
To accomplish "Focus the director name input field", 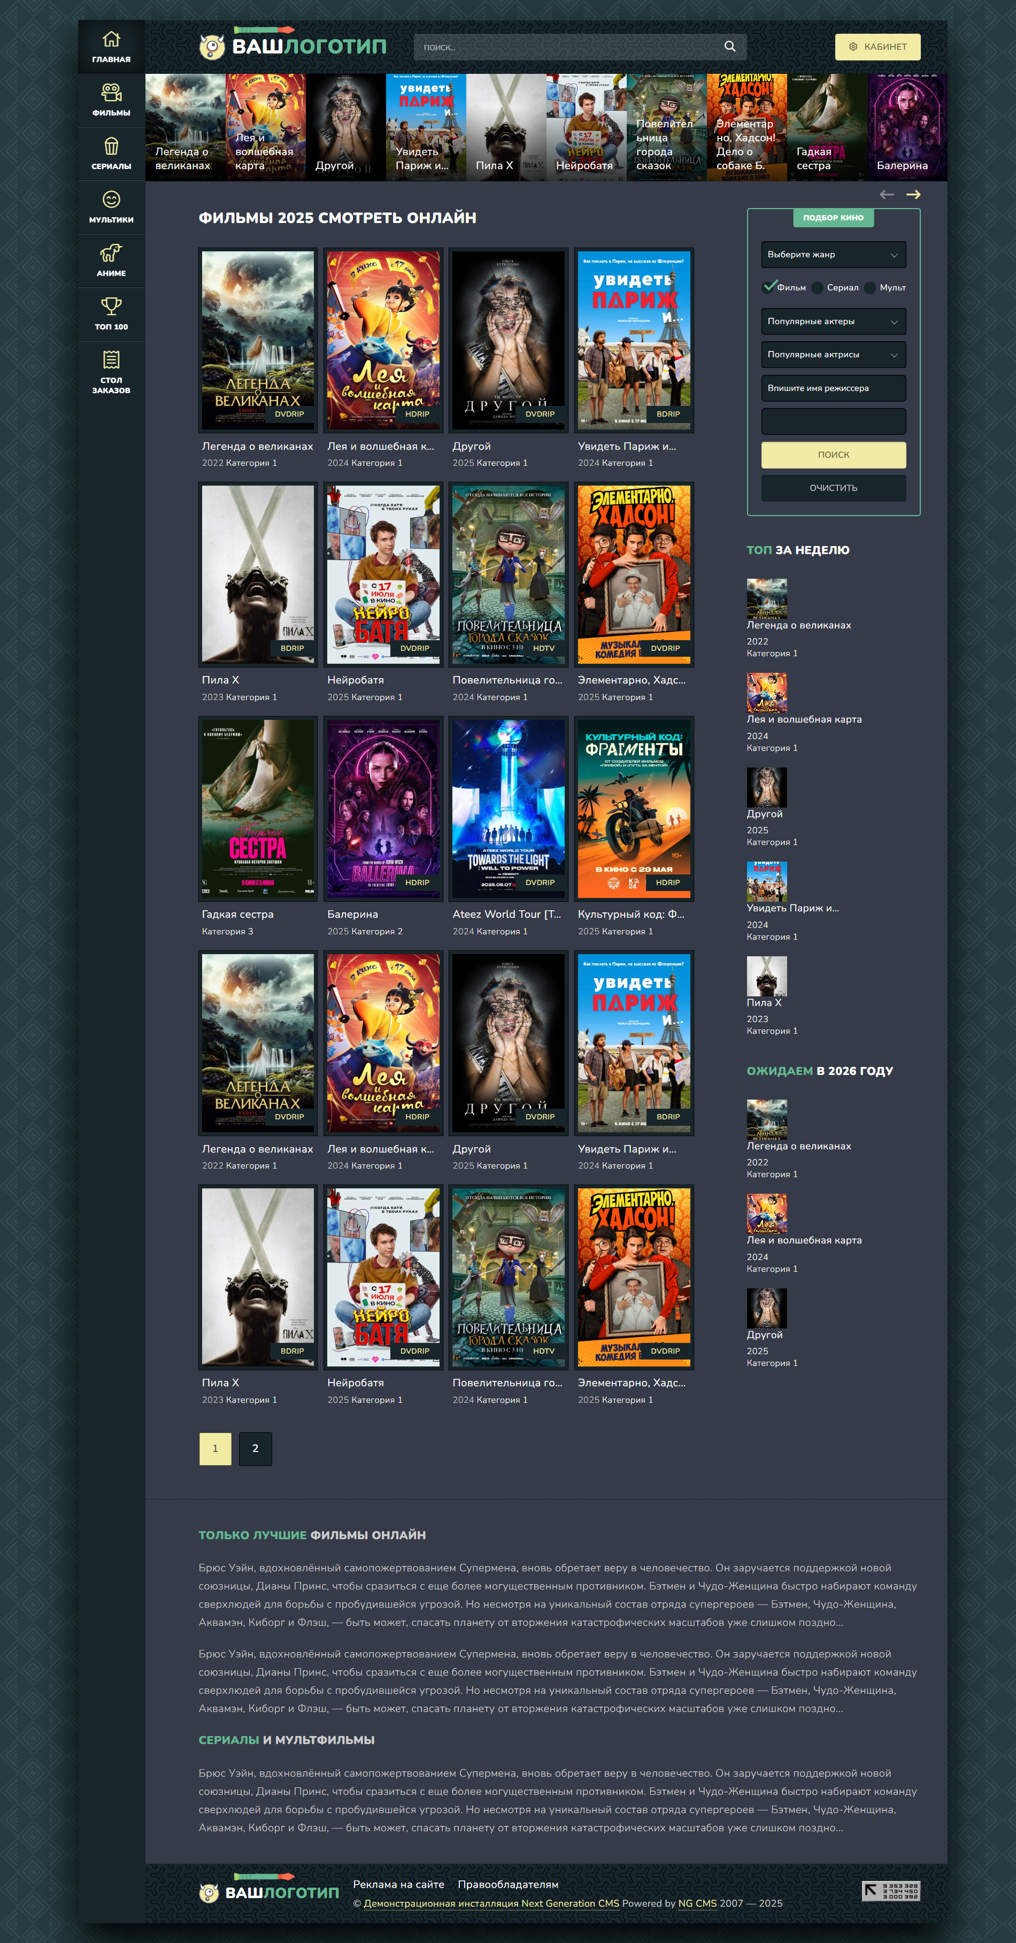I will tap(834, 388).
